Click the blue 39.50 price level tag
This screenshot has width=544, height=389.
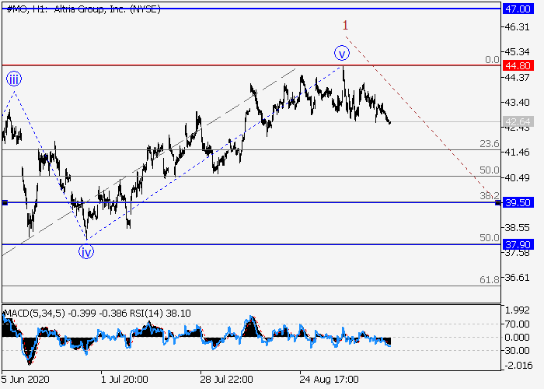[517, 202]
